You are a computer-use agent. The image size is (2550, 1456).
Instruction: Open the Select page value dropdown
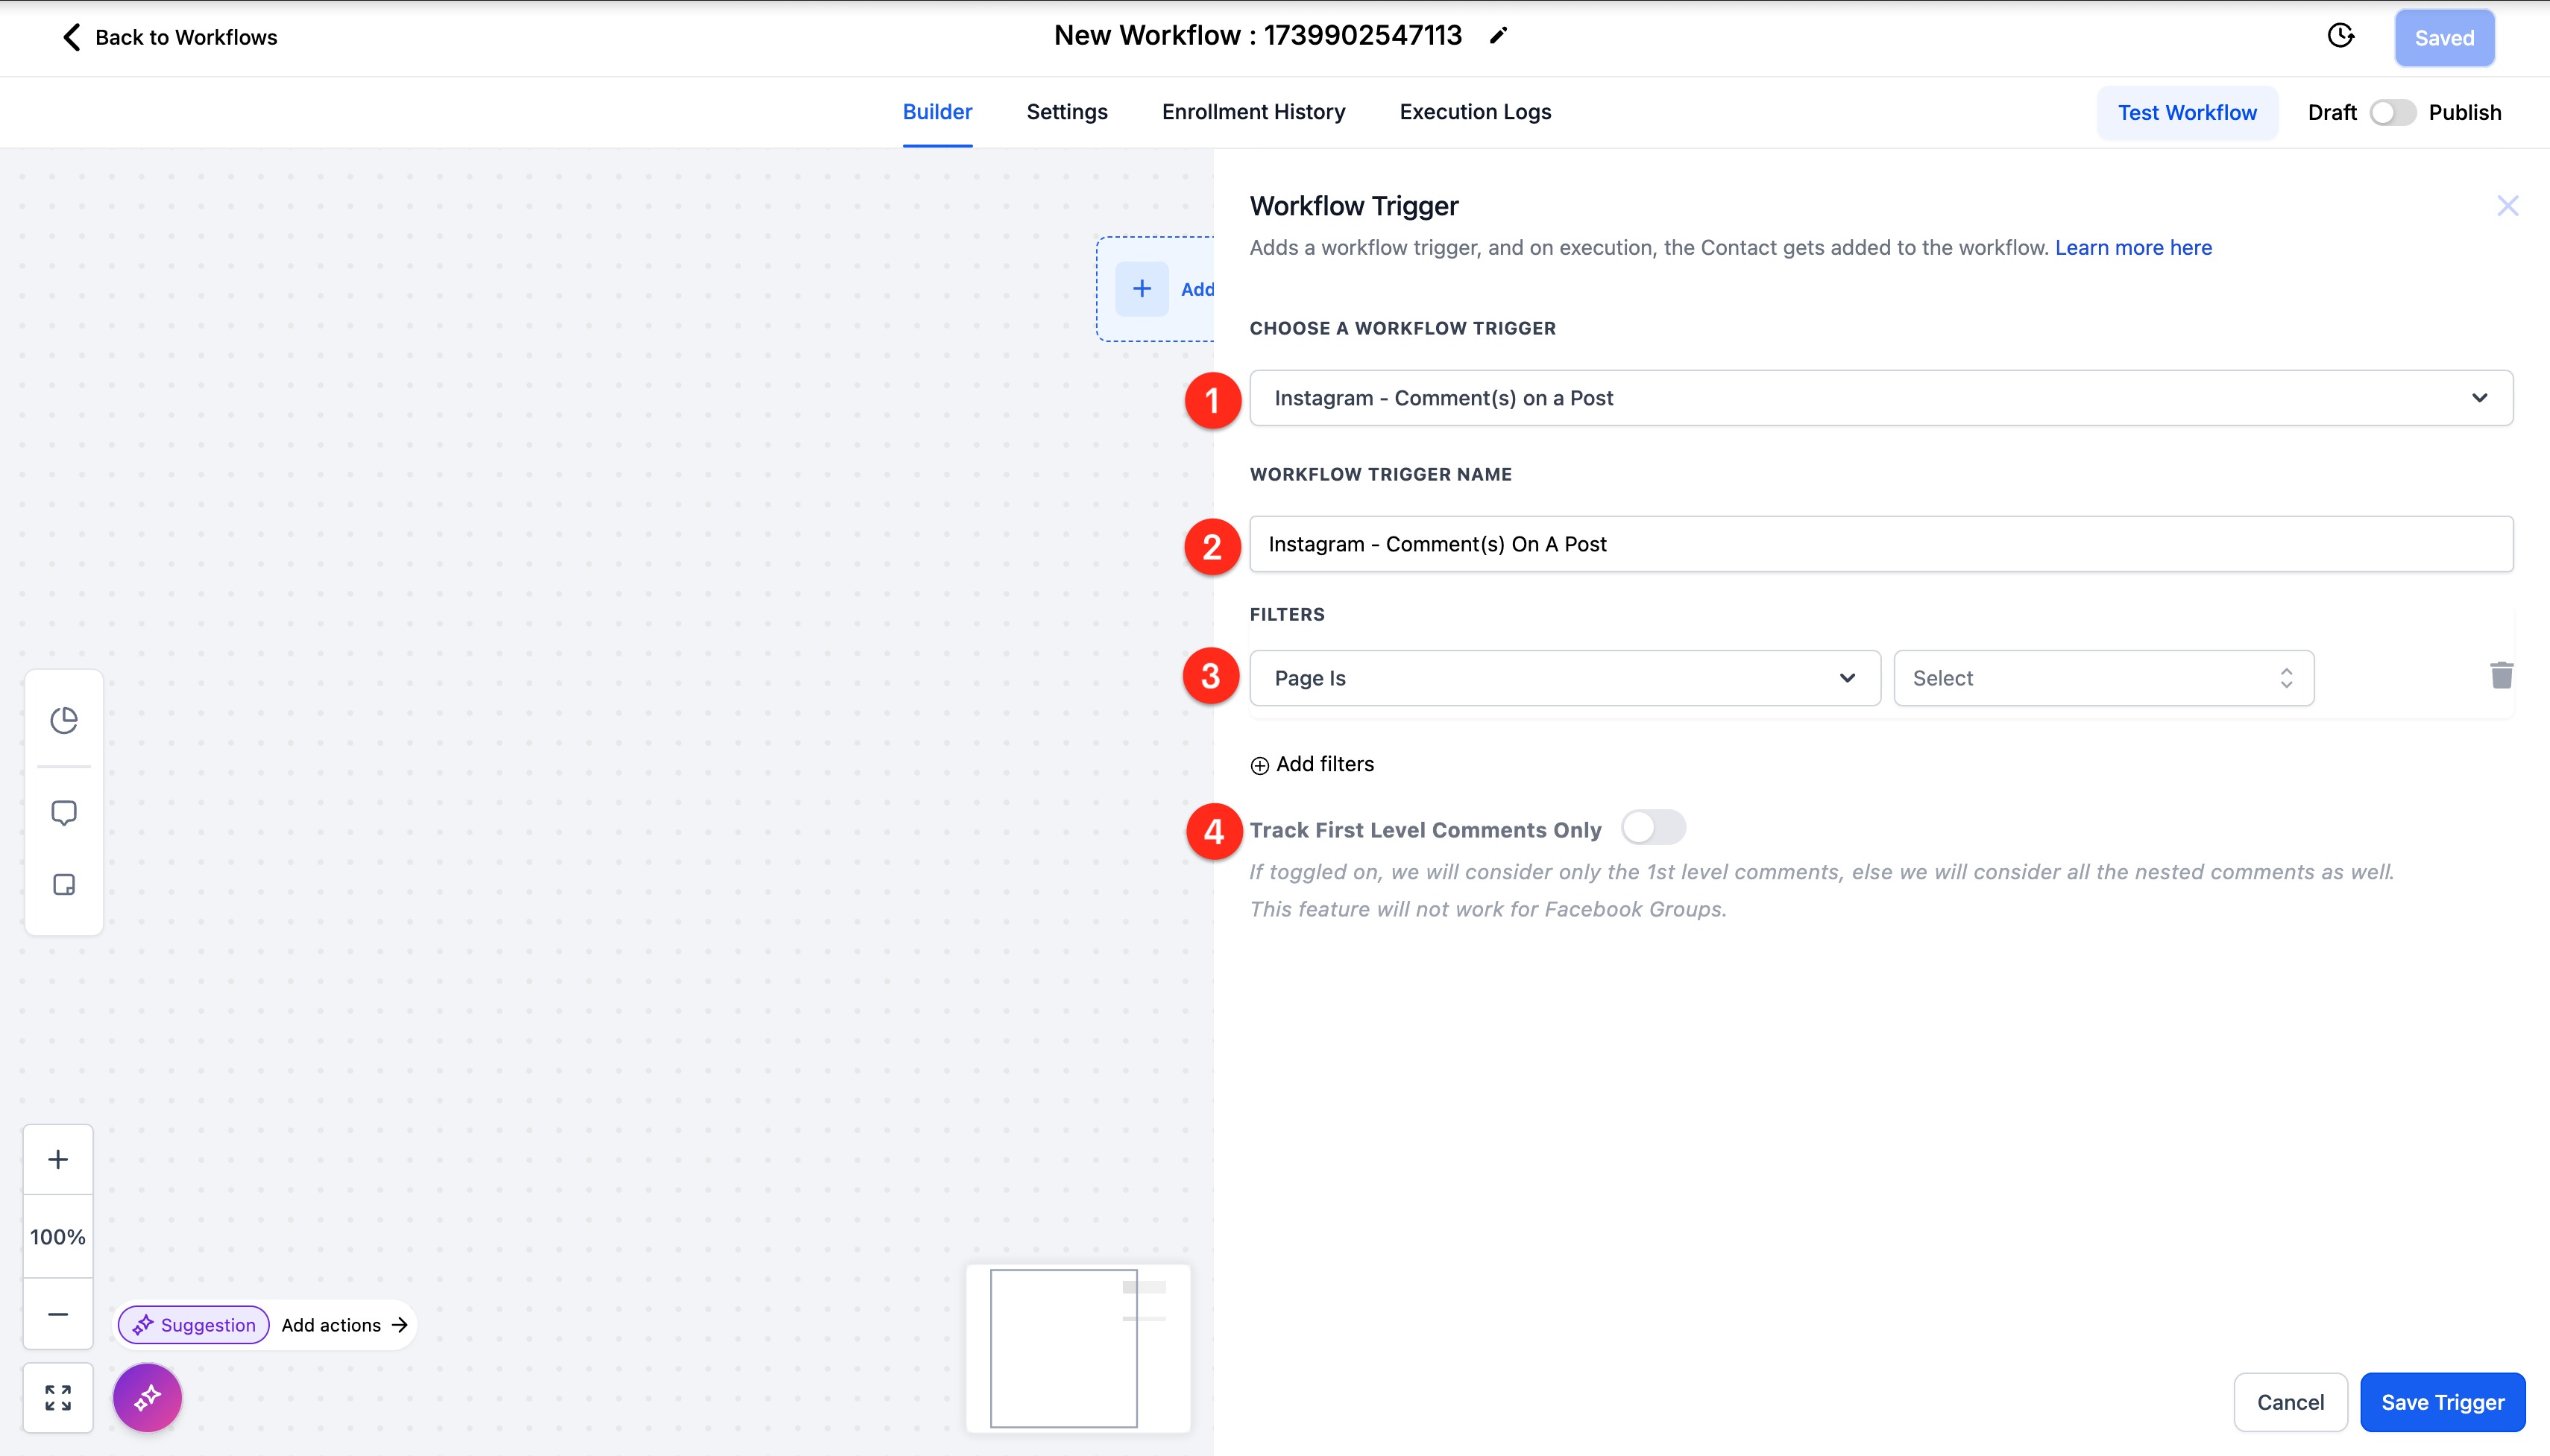(x=2103, y=678)
